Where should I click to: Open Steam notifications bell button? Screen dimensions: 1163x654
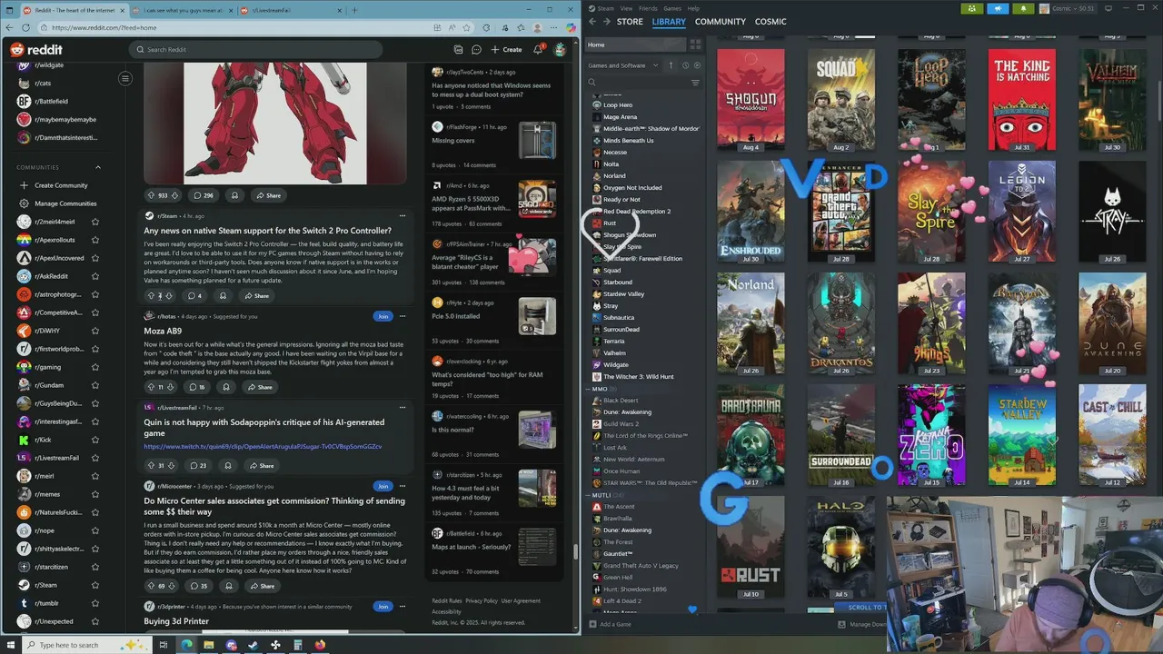(x=1022, y=8)
